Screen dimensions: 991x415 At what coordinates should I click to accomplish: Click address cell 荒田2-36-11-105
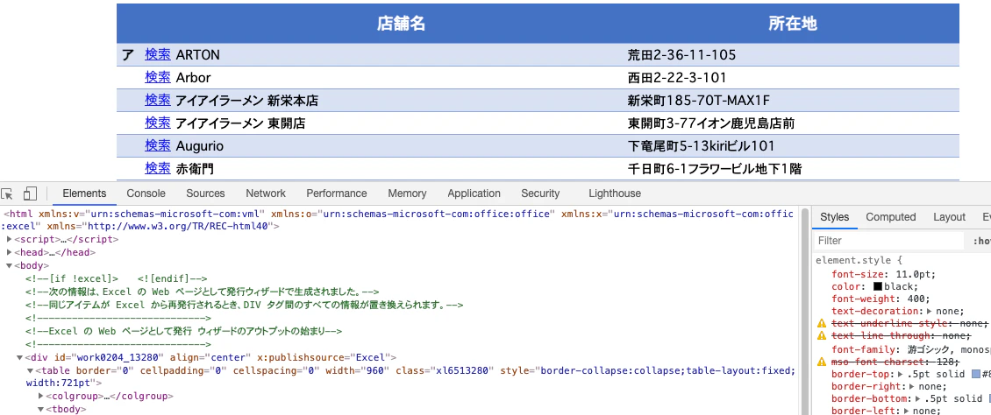pos(681,55)
